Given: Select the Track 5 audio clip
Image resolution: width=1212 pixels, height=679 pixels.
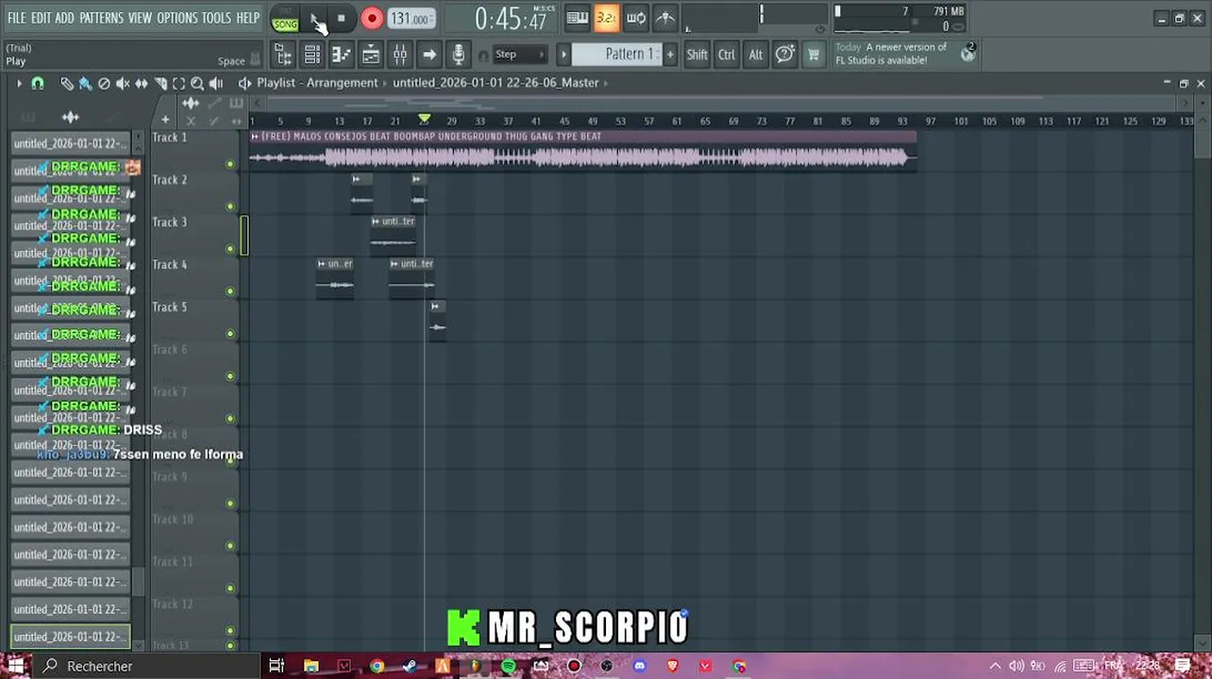Looking at the screenshot, I should click(x=437, y=321).
